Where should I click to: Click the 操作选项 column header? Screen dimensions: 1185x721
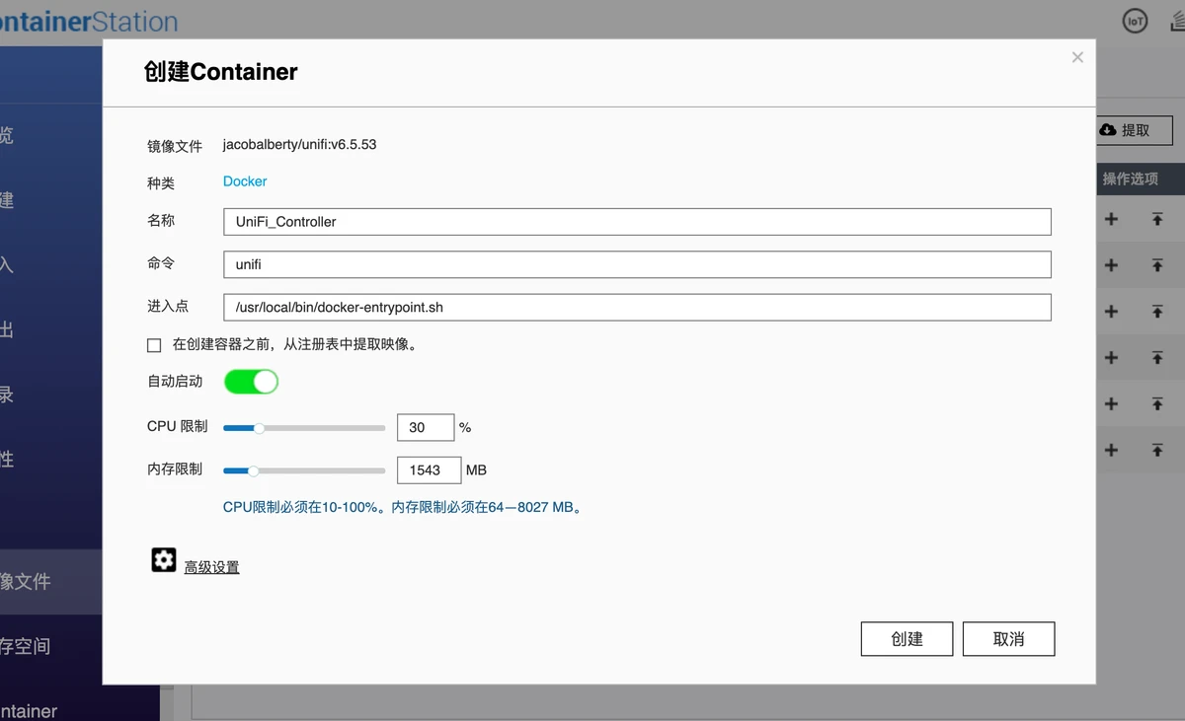[x=1131, y=179]
